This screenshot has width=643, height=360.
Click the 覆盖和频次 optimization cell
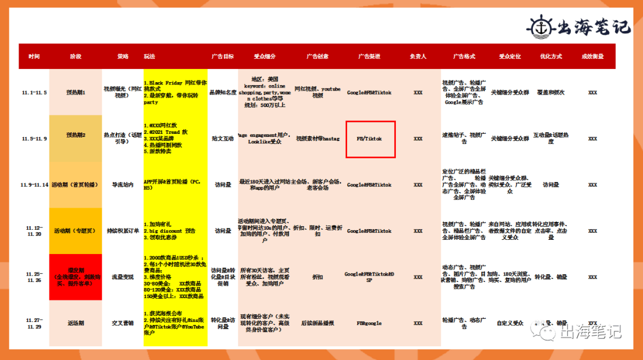tap(551, 93)
